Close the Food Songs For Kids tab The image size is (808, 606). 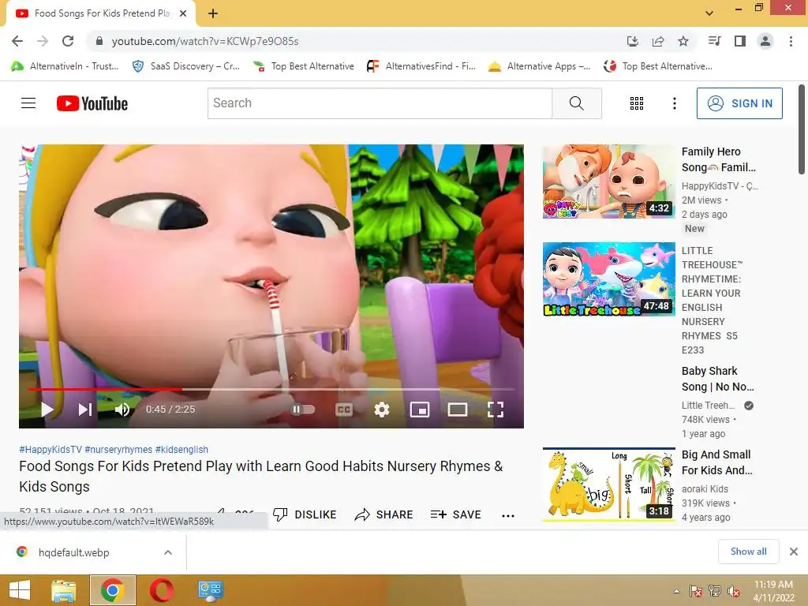(183, 13)
